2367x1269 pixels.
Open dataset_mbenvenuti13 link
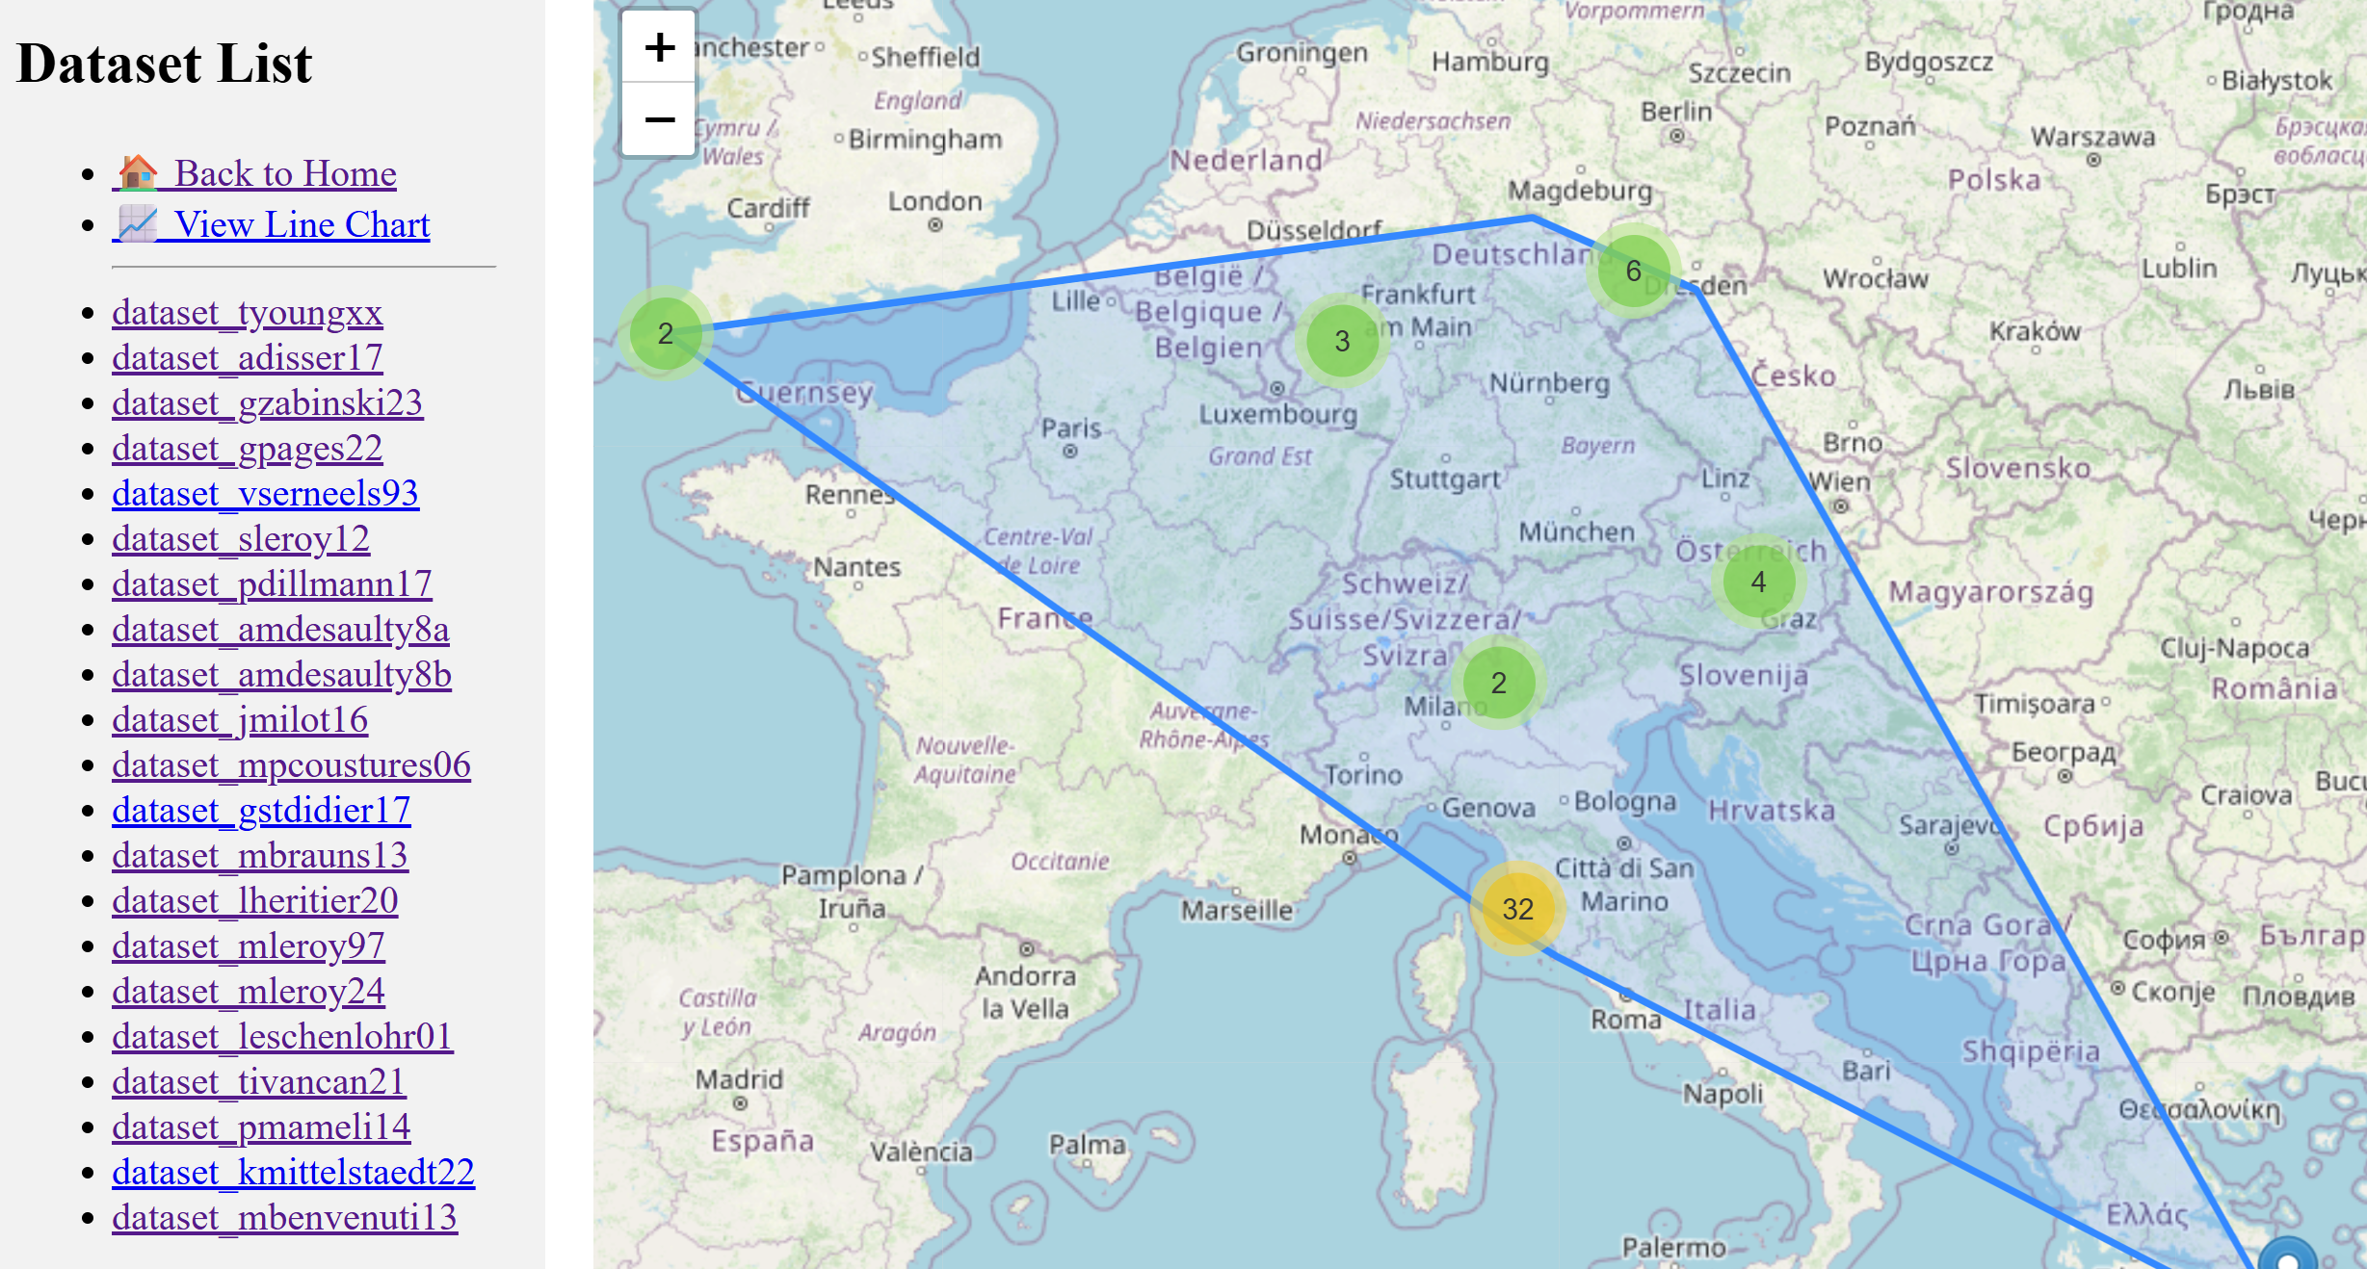point(284,1218)
